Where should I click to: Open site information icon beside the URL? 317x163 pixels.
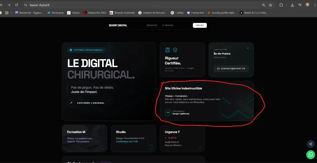coord(25,5)
